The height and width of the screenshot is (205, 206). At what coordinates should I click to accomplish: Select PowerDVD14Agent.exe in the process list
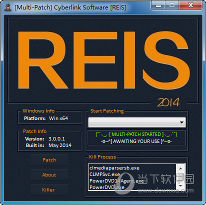116,181
